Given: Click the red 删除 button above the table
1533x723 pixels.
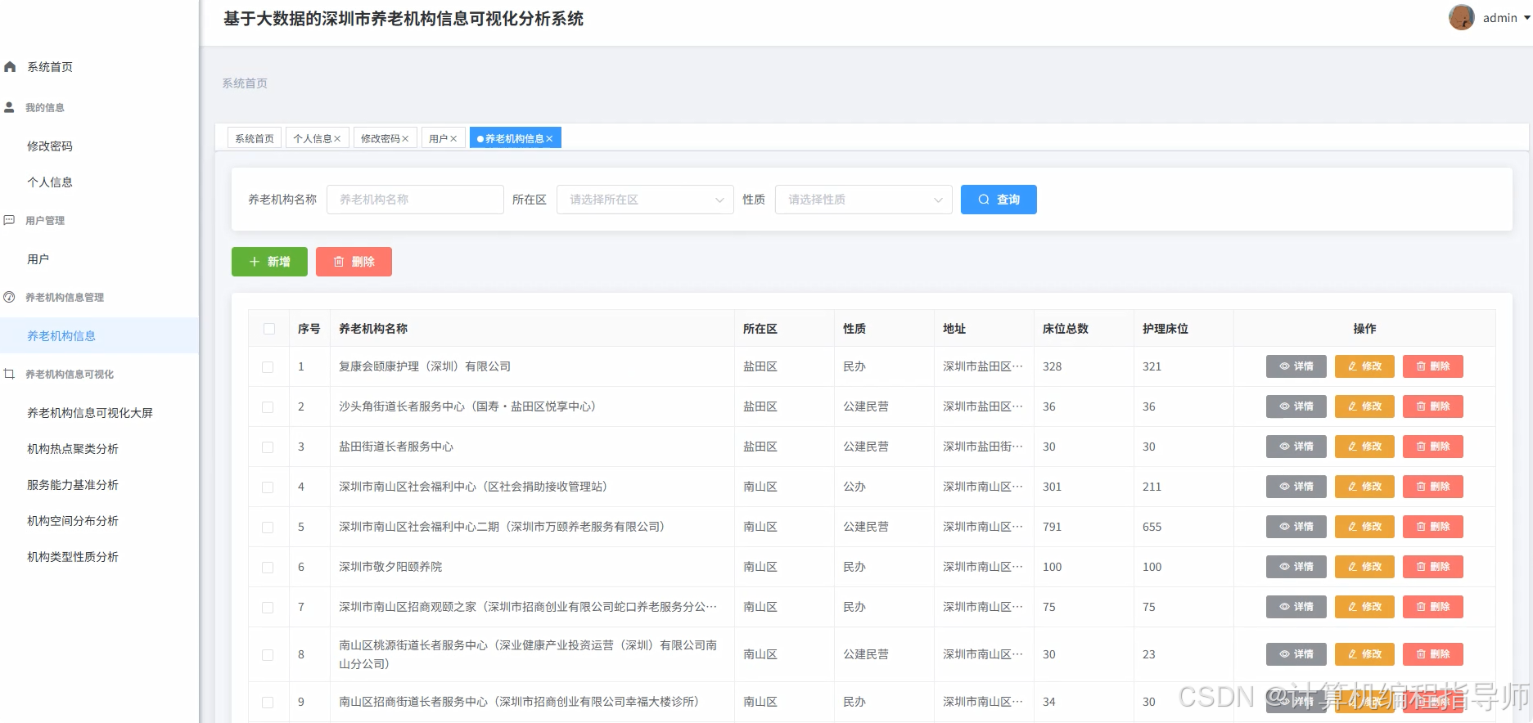Looking at the screenshot, I should 354,262.
